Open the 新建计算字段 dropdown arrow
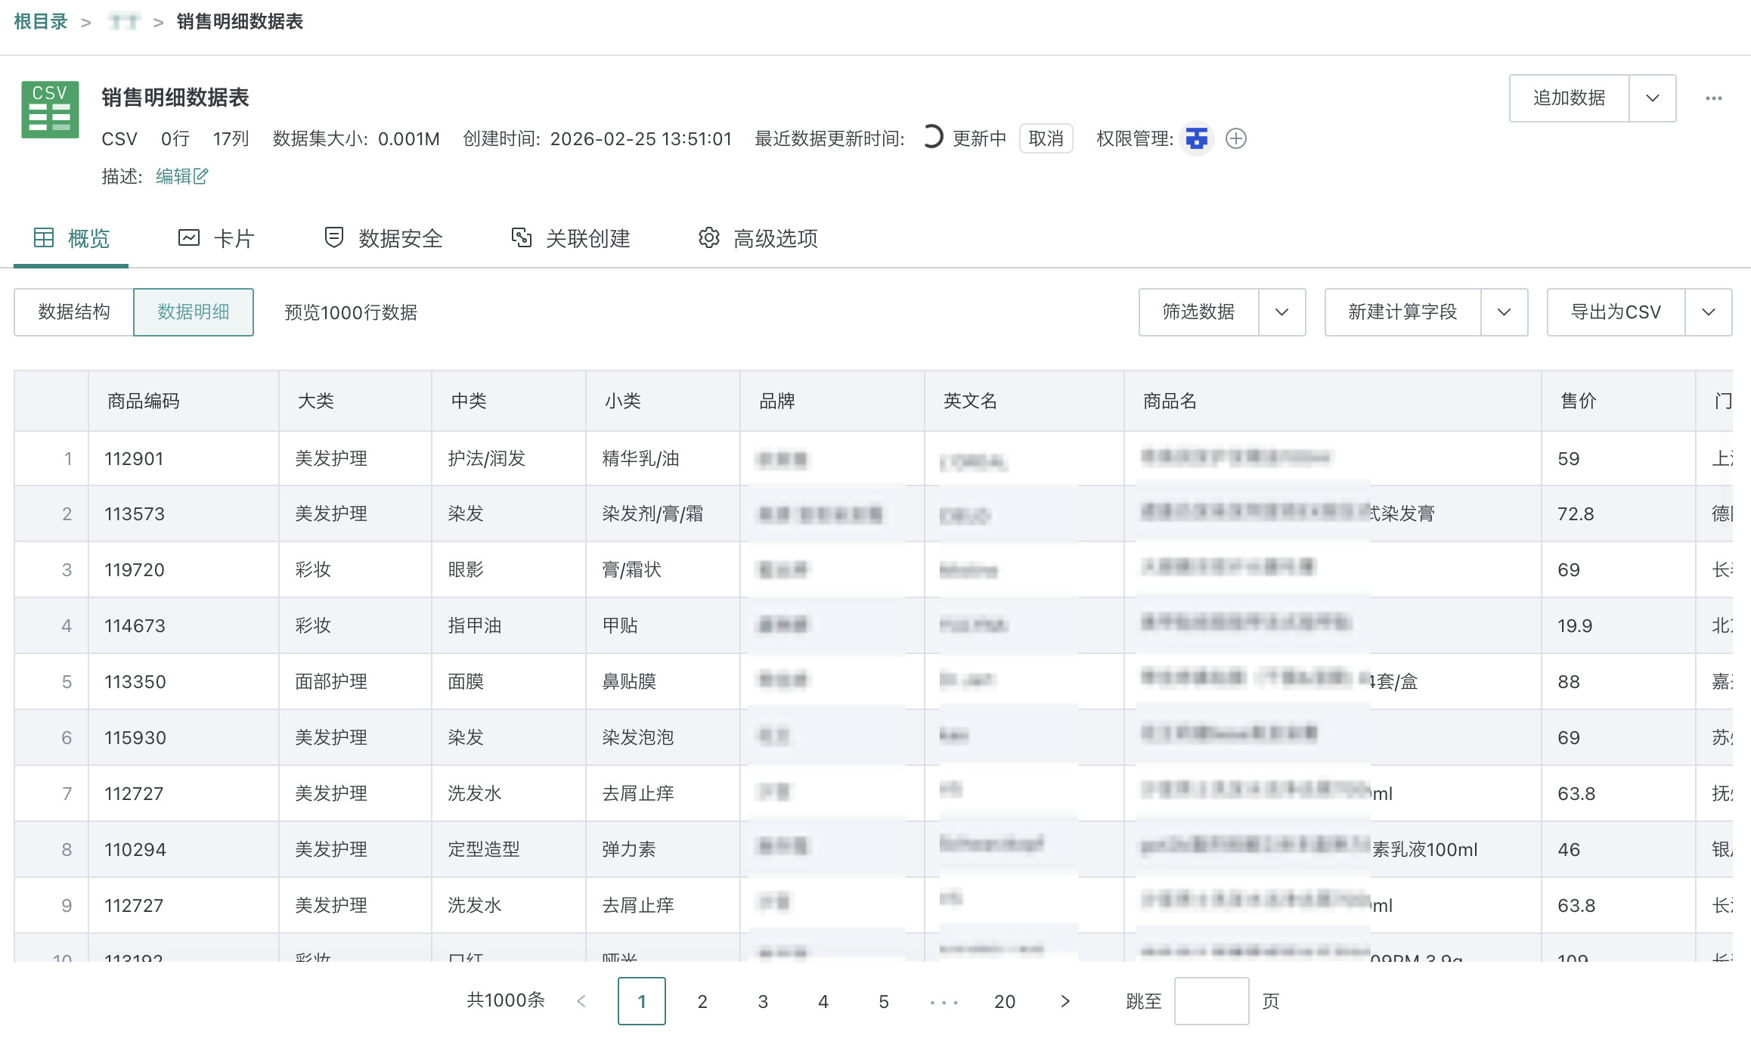Image resolution: width=1751 pixels, height=1045 pixels. pyautogui.click(x=1504, y=312)
